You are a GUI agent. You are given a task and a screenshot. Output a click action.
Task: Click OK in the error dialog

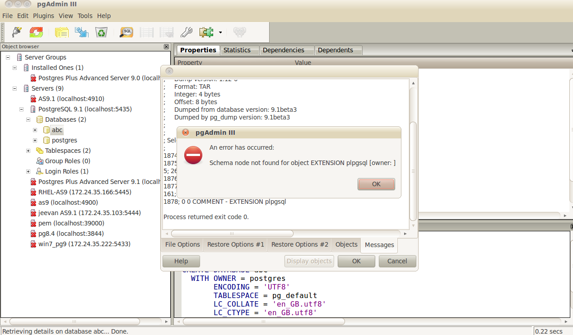[376, 184]
